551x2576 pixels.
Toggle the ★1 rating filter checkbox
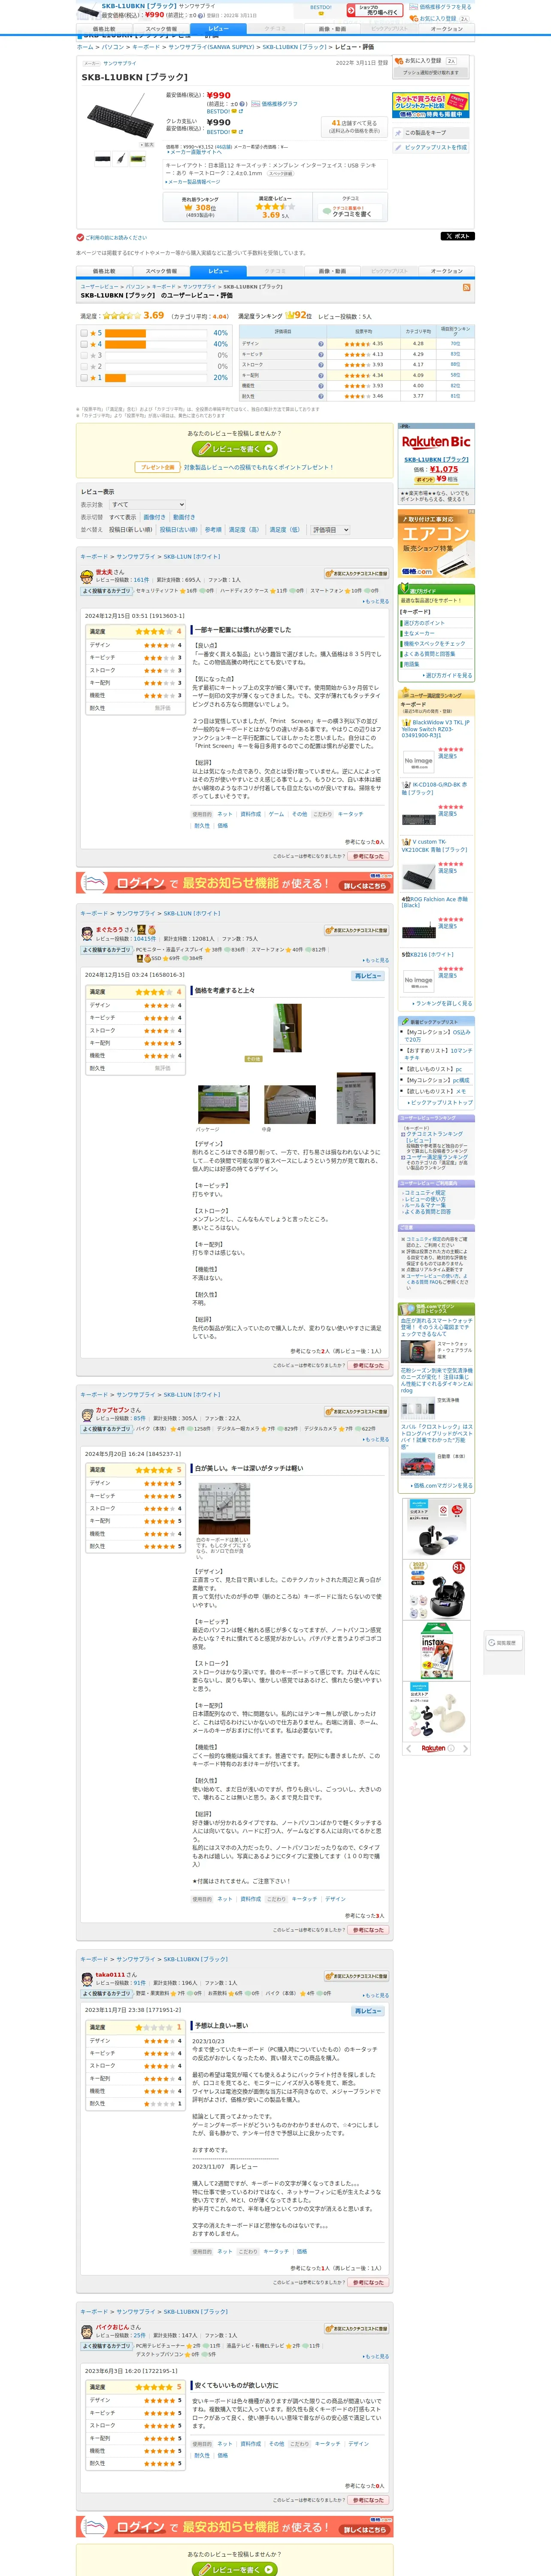(84, 378)
